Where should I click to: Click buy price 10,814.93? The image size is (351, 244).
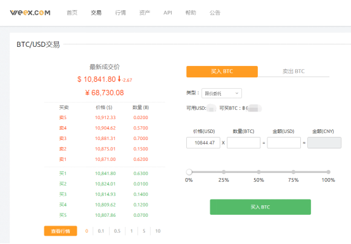(105, 195)
